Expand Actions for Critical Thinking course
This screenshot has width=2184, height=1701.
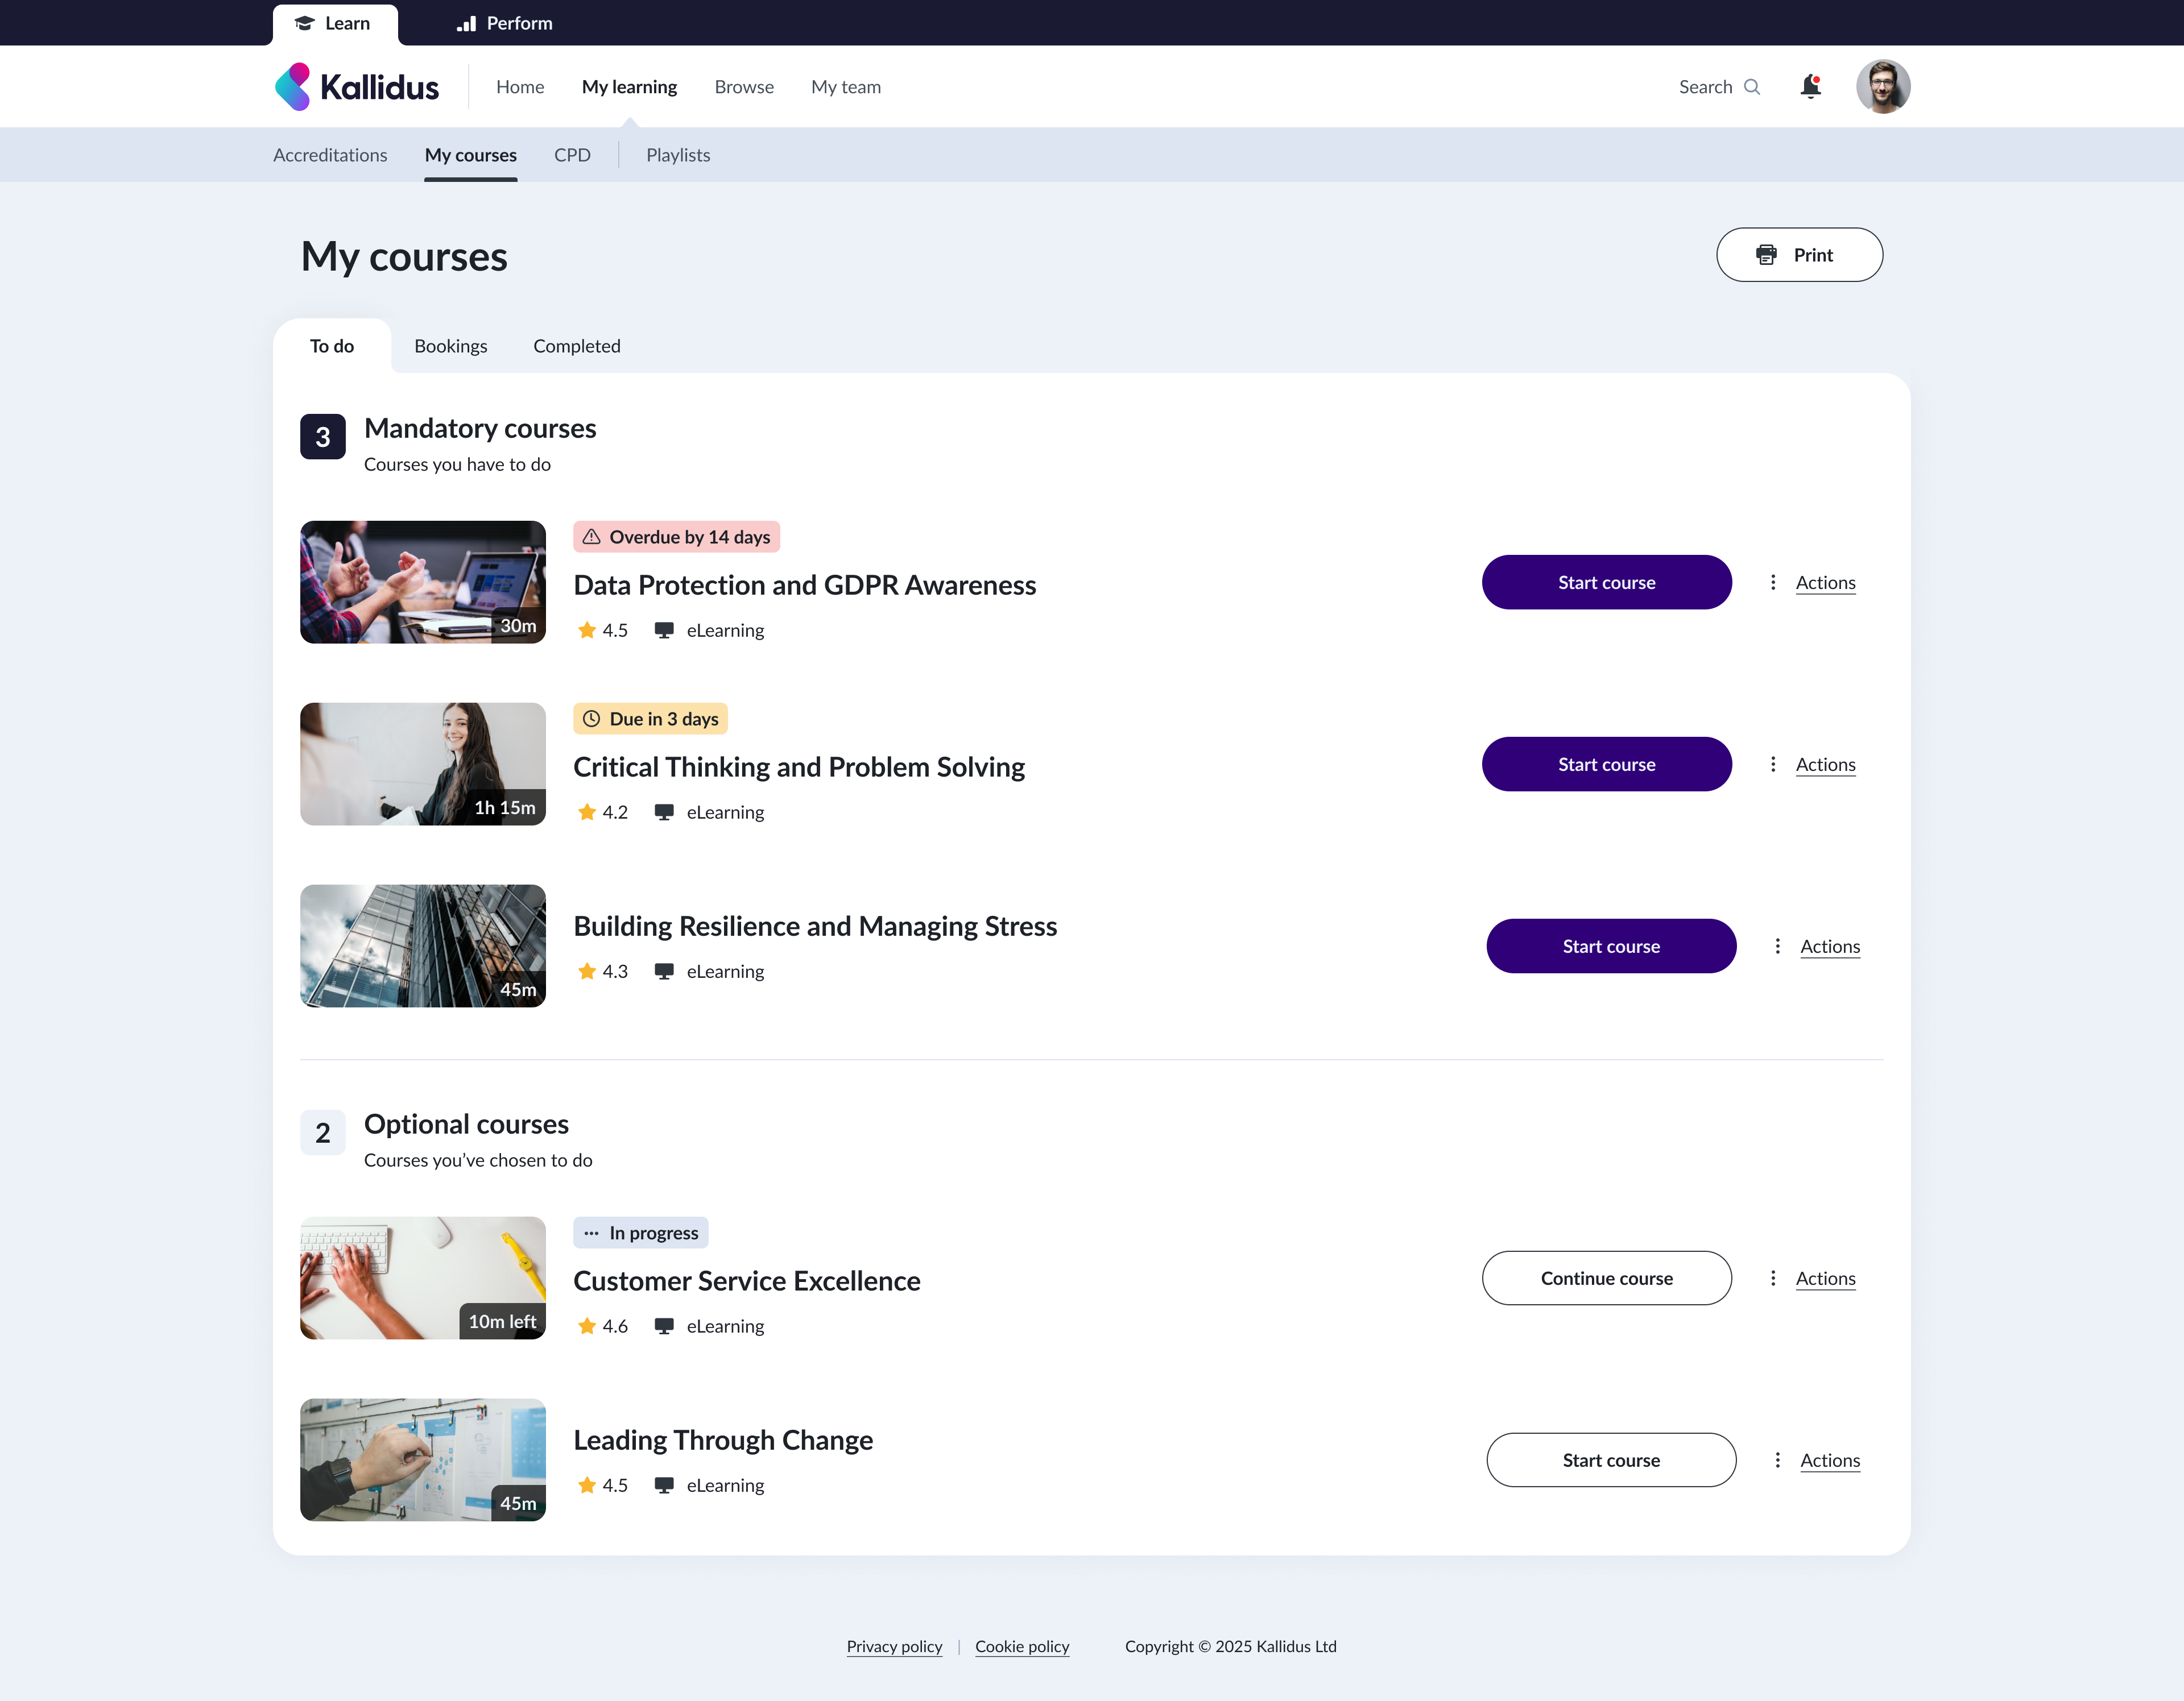pos(1825,765)
